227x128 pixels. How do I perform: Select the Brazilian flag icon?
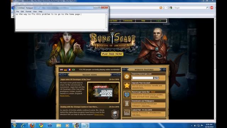coord(73,70)
